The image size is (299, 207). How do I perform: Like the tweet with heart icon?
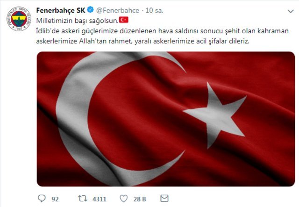123,199
